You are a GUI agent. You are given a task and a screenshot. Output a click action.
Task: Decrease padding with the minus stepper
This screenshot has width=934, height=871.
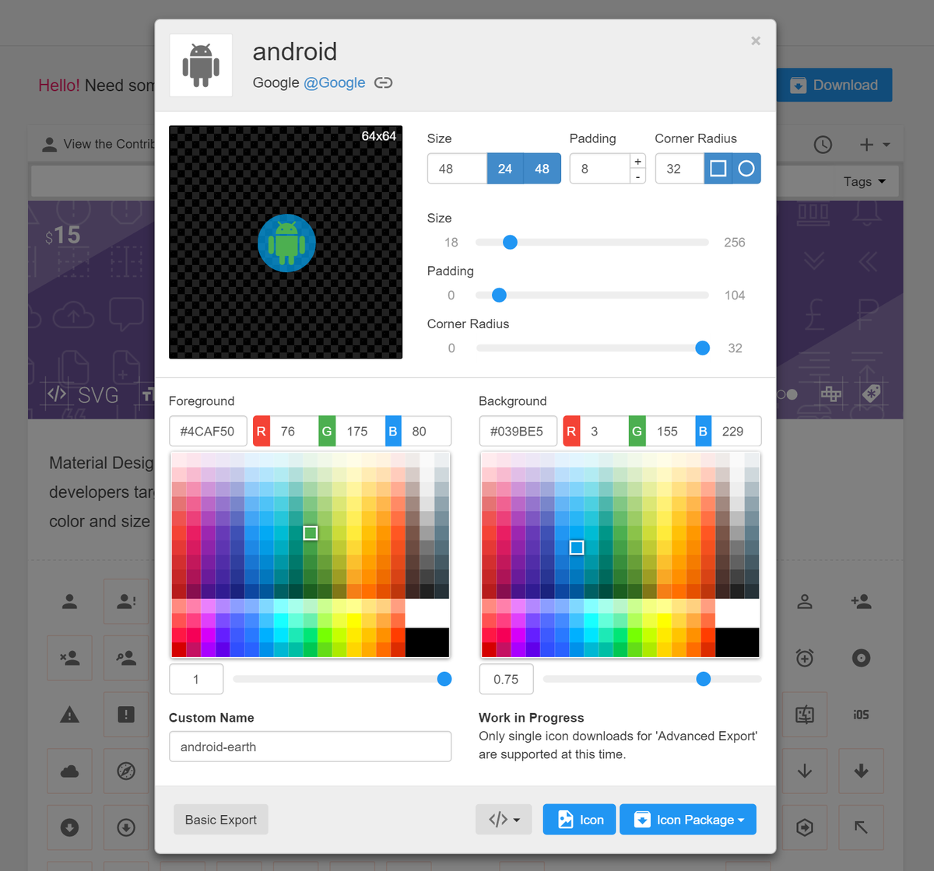click(638, 177)
